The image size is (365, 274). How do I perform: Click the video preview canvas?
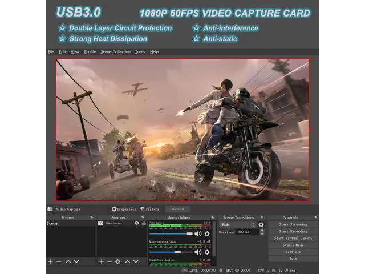pyautogui.click(x=182, y=130)
